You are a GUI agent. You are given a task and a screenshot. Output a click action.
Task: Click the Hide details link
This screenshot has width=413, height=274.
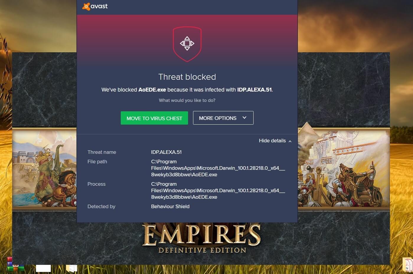(x=272, y=141)
